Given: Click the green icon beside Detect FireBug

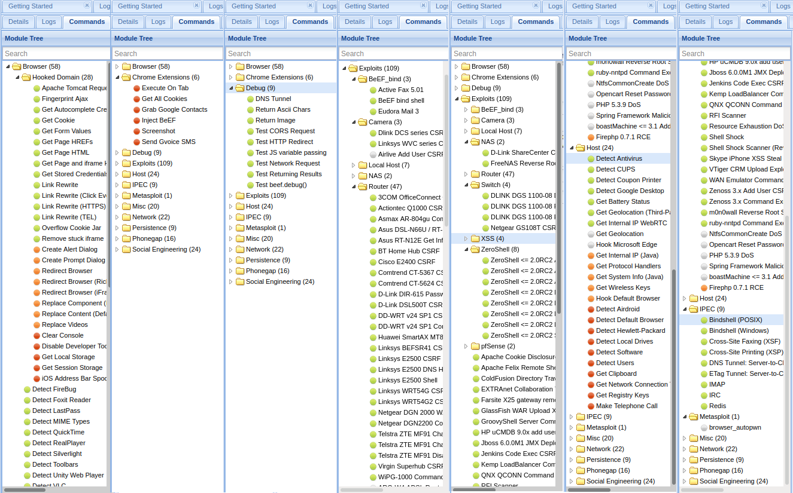Looking at the screenshot, I should point(27,389).
